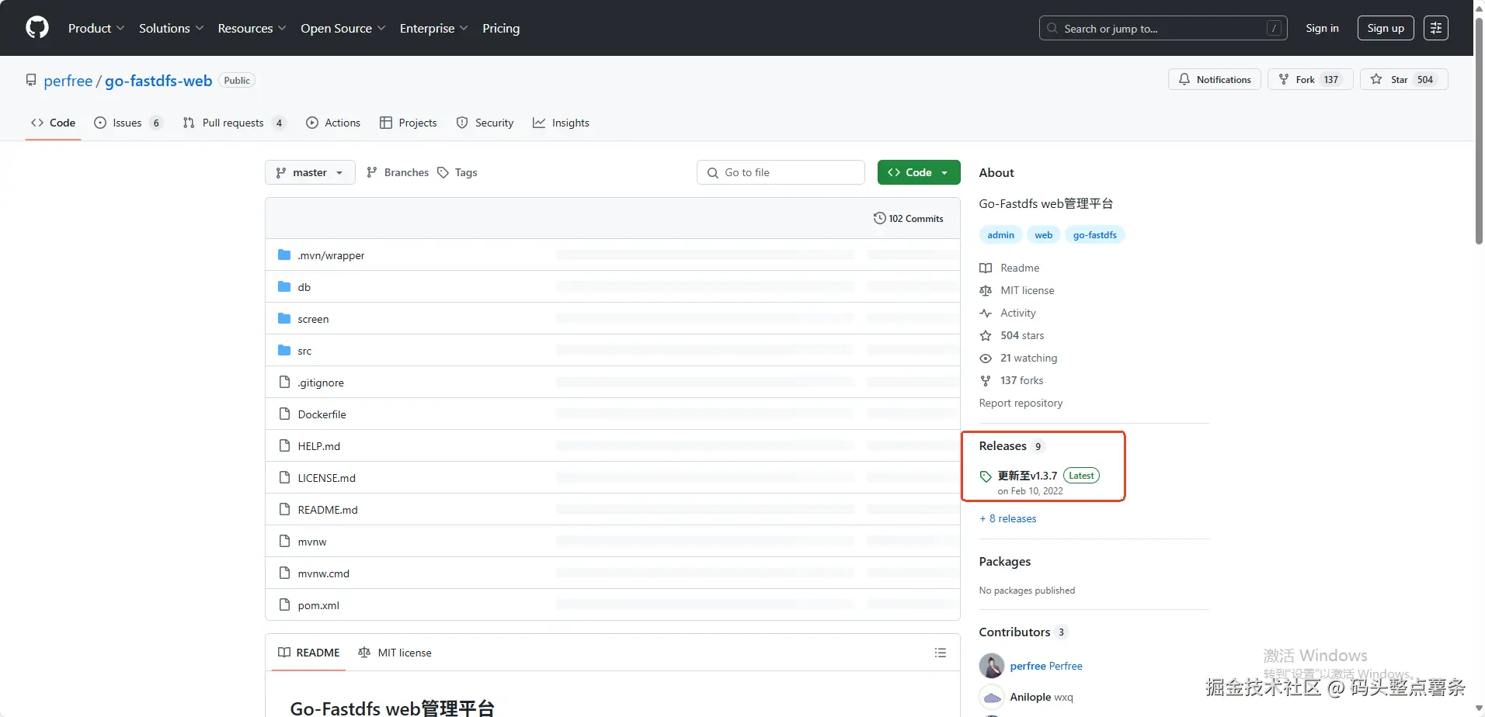The height and width of the screenshot is (717, 1485).
Task: Switch to the Insights tab
Action: pyautogui.click(x=561, y=123)
